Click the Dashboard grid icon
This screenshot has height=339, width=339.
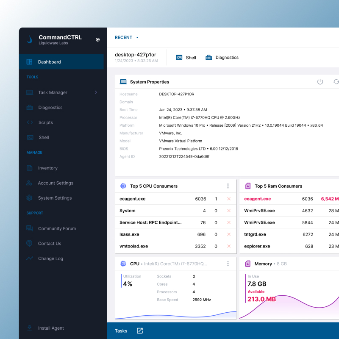[x=29, y=62]
